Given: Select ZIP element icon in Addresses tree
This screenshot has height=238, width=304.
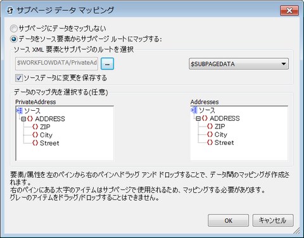Looking at the screenshot, I should click(210, 127).
